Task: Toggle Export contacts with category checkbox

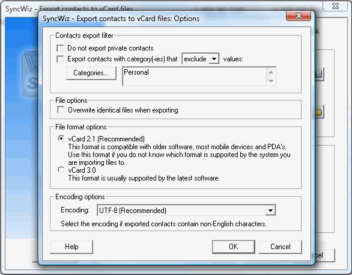Action: (60, 59)
